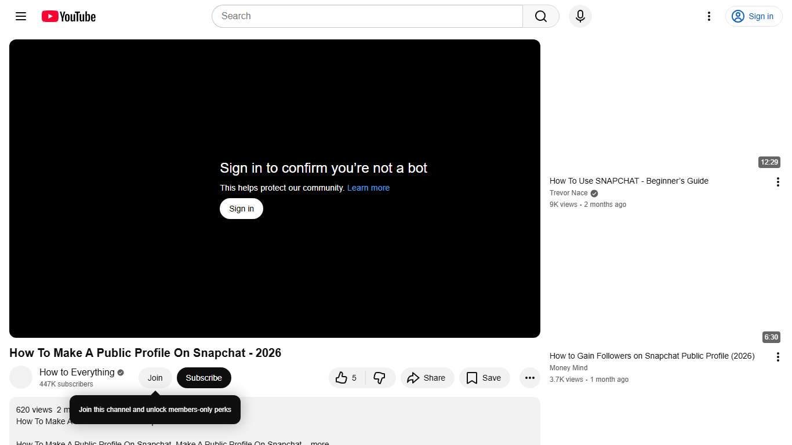This screenshot has height=445, width=792.
Task: Click Sign in at the top right
Action: coord(753,16)
